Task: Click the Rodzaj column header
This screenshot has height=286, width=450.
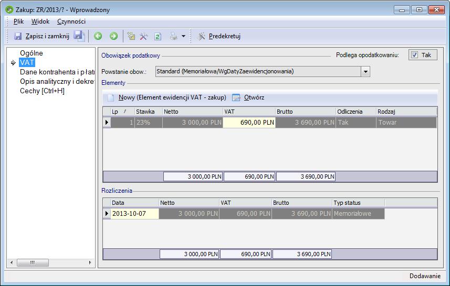Action: (406, 112)
